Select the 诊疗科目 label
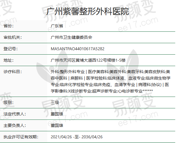The height and width of the screenshot is (143, 177). [x=13, y=72]
